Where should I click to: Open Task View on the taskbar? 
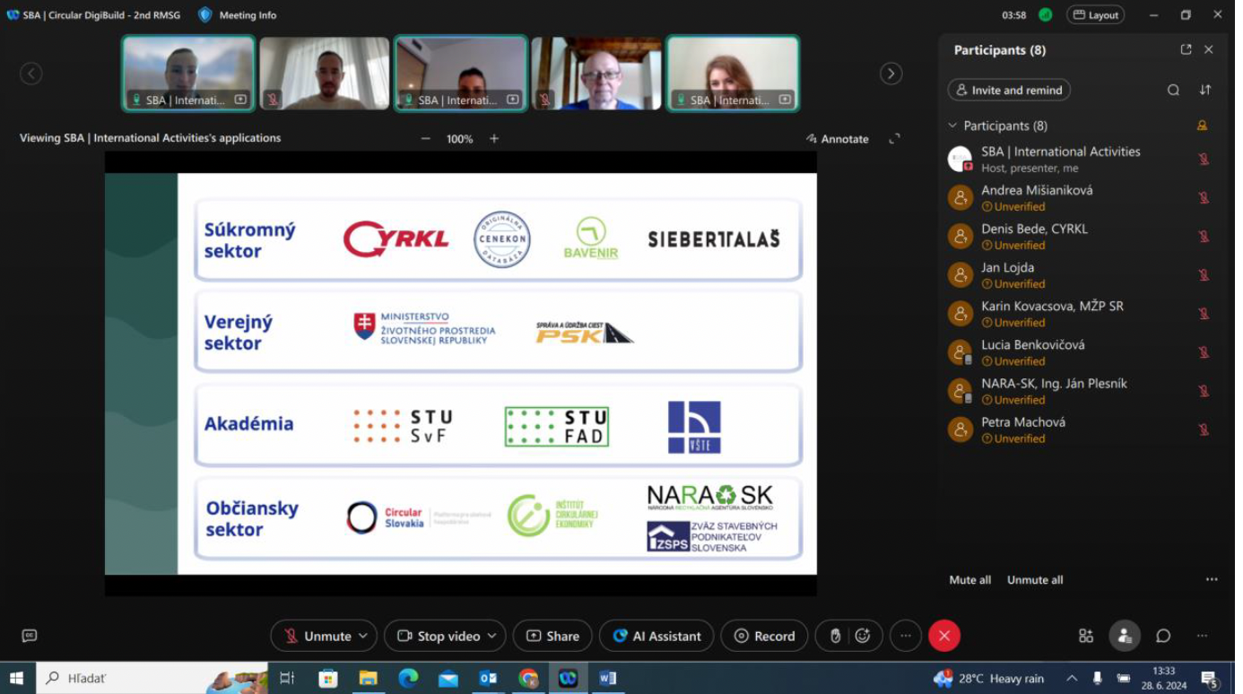(x=287, y=678)
